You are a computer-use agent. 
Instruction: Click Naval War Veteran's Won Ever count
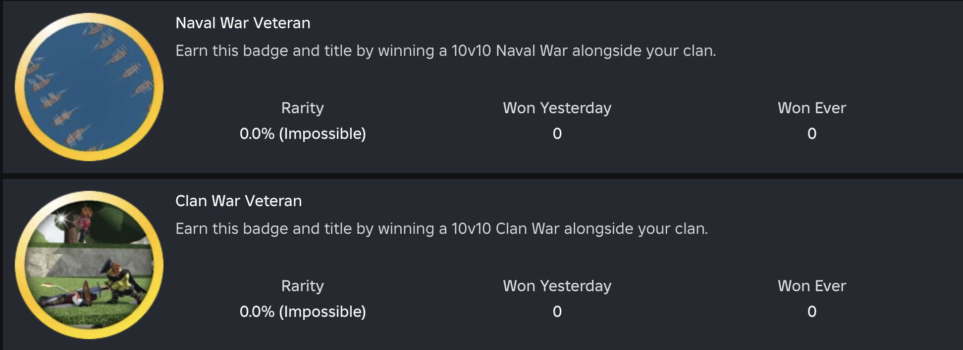pyautogui.click(x=811, y=134)
